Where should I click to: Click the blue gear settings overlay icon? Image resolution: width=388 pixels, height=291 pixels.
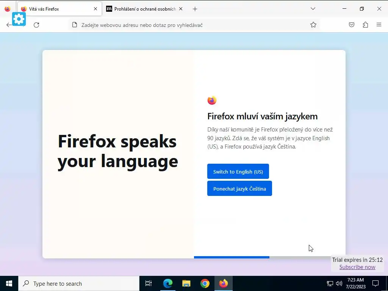[x=19, y=19]
